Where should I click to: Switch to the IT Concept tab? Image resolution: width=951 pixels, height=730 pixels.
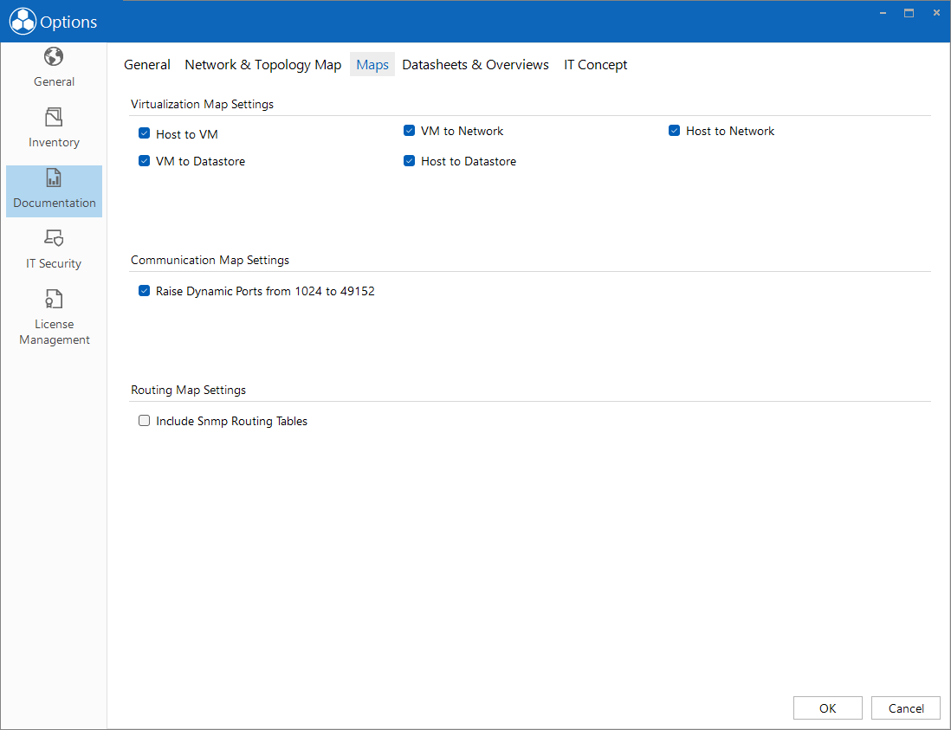(596, 64)
